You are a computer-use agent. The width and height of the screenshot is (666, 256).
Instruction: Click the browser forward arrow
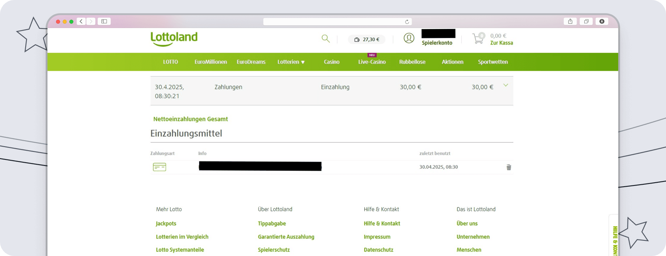(91, 21)
